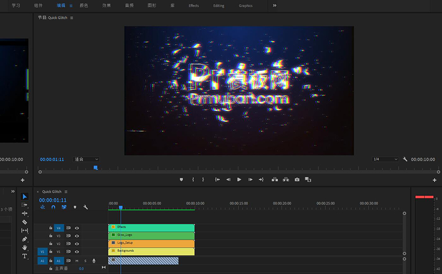The width and height of the screenshot is (442, 274).
Task: Toggle sync lock on V3 track
Action: click(68, 236)
